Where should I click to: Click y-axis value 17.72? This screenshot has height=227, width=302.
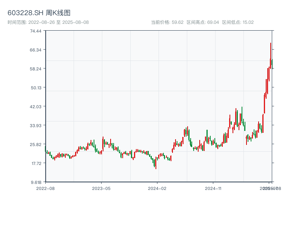37,163
